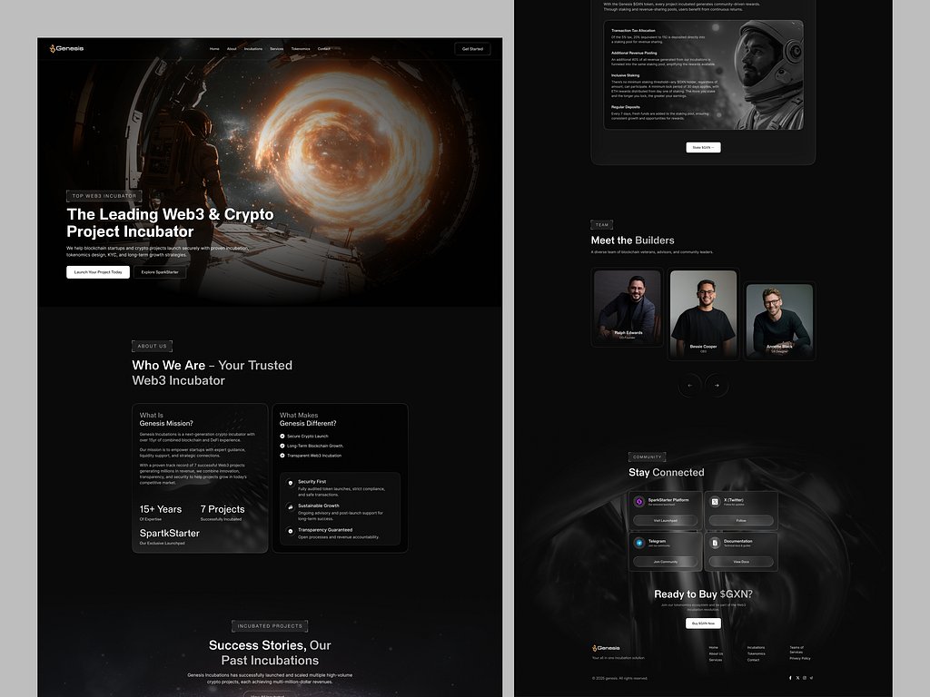The image size is (930, 697).
Task: Open the footer Home link
Action: point(714,647)
